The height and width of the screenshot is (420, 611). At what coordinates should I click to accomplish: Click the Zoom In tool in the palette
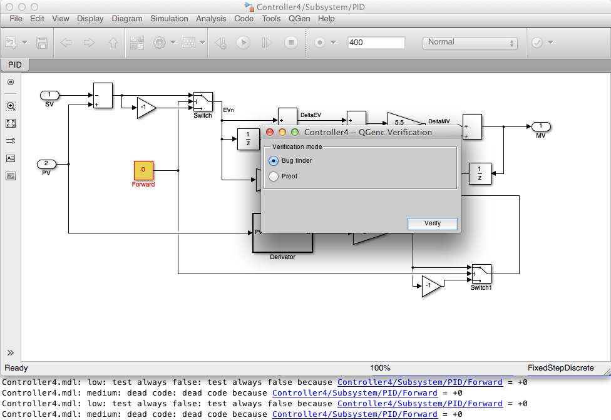pos(10,106)
